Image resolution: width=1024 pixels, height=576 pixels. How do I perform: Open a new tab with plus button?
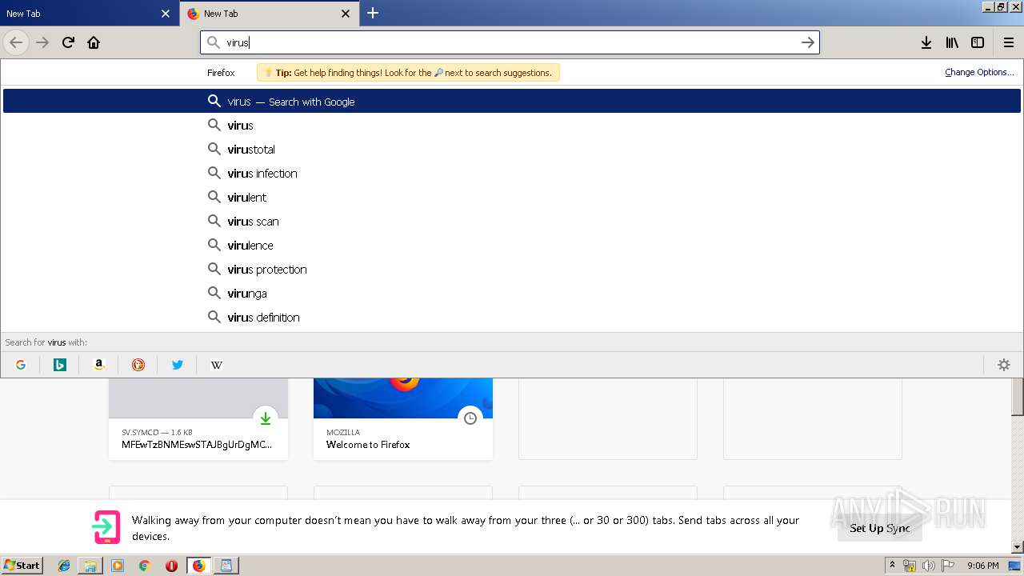point(373,13)
